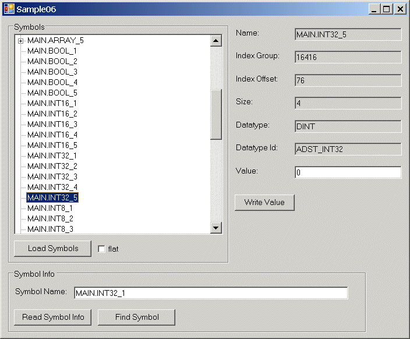
Task: Click the 'Symbol Name:' label
Action: click(41, 291)
